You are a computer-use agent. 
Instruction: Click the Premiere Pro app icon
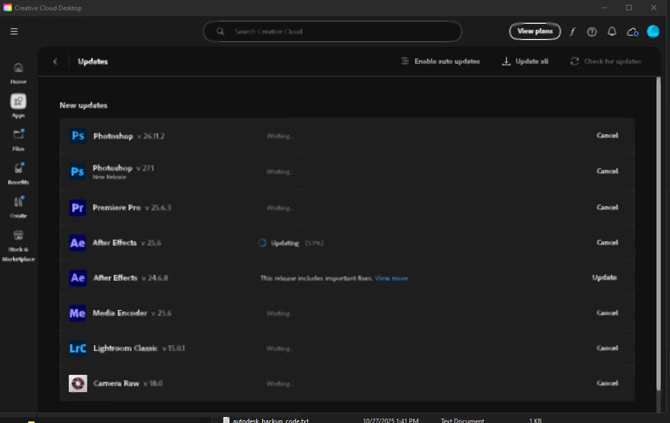pos(78,208)
